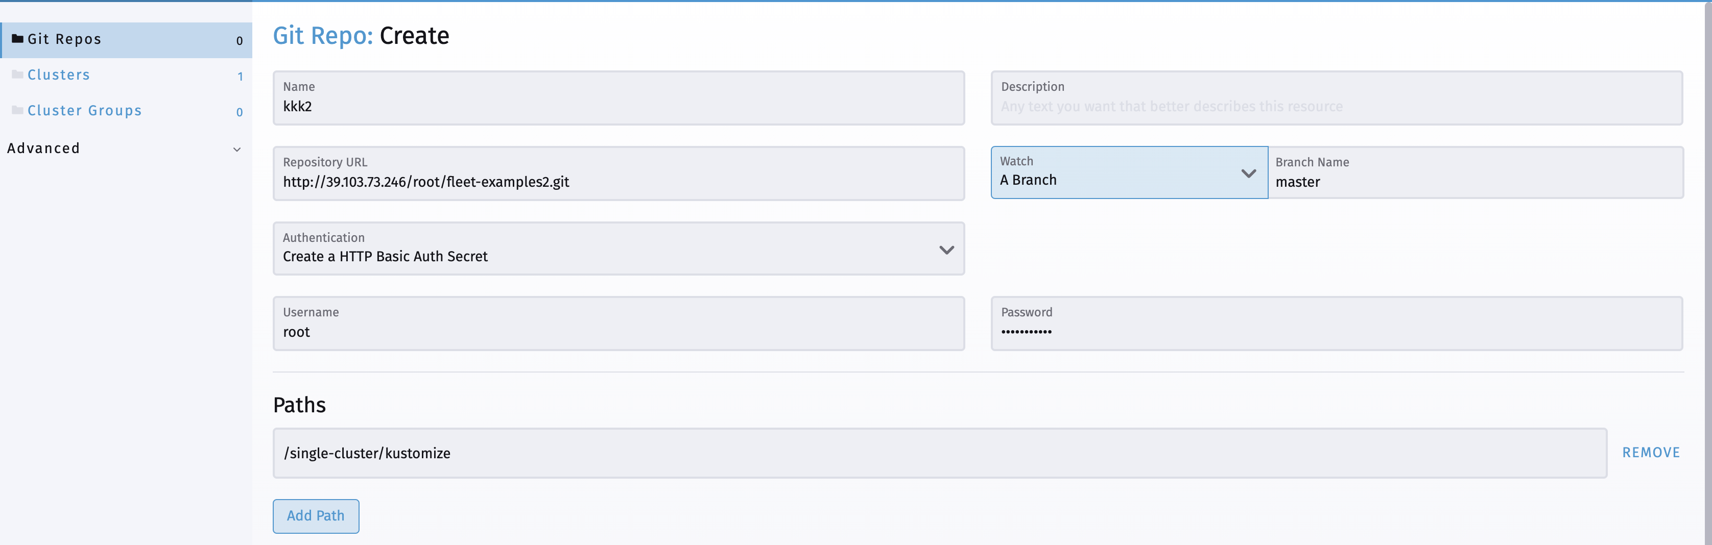Screen dimensions: 1712x545
Task: Click into the Description field
Action: click(1337, 97)
